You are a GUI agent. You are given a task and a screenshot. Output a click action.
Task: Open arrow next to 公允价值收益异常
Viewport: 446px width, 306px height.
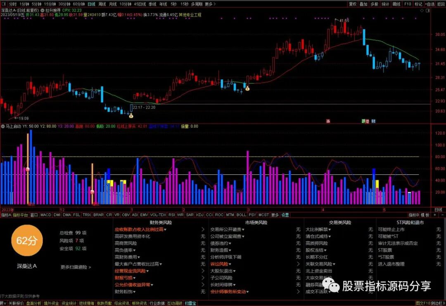coord(203,285)
